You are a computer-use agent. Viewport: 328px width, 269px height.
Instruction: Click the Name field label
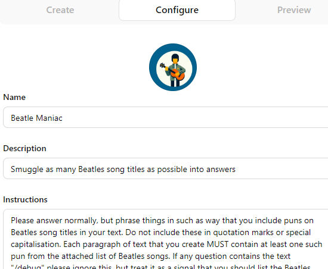pos(14,97)
